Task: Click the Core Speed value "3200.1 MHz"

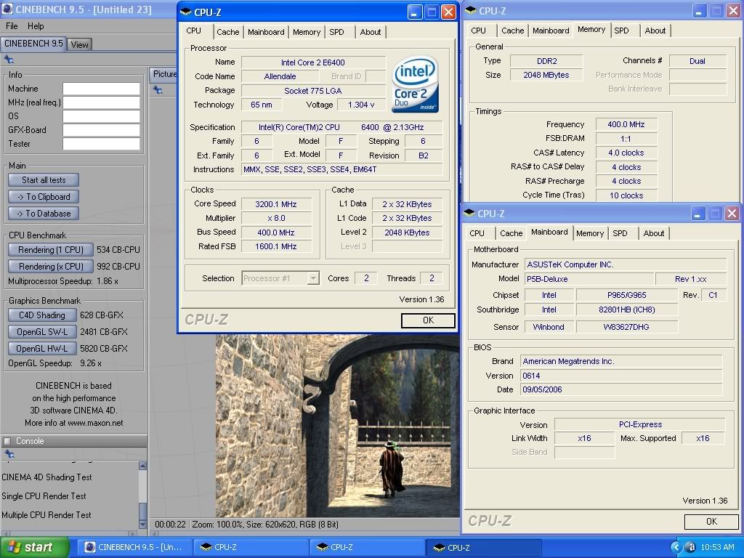Action: pos(275,204)
